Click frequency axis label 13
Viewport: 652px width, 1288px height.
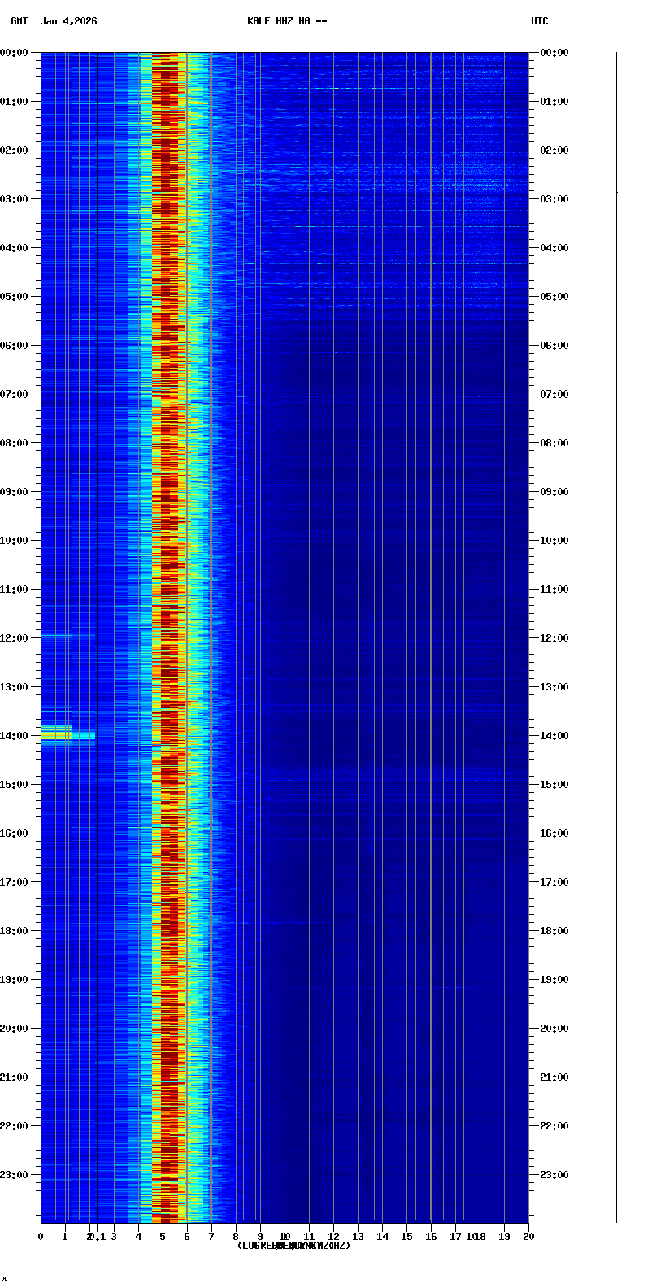tap(358, 1237)
